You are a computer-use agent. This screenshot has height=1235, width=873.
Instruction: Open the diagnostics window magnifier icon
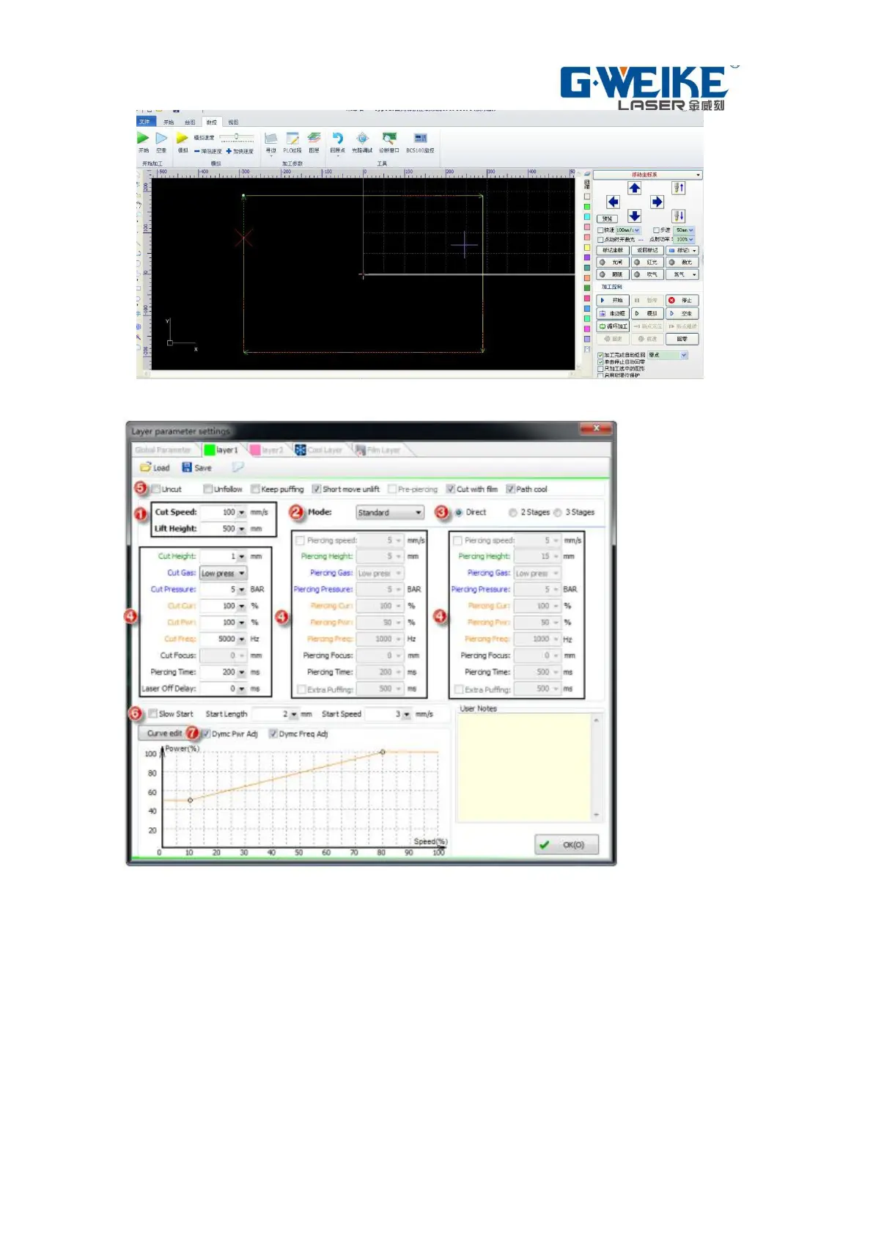(389, 138)
